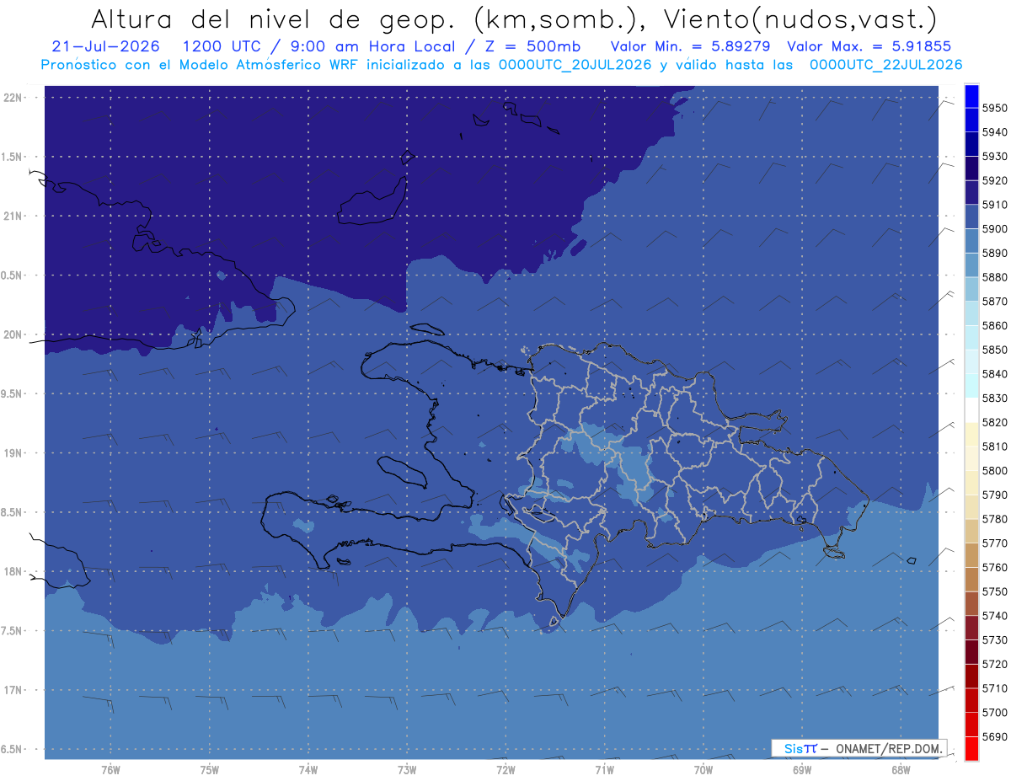Click the '5800' colorbar value

994,471
